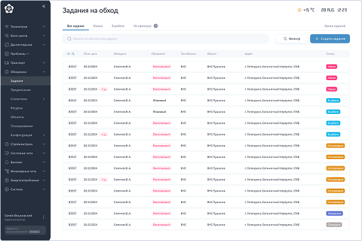The height and width of the screenshot is (241, 362).
Task: Click the Обходчик column header
Action: (120, 54)
